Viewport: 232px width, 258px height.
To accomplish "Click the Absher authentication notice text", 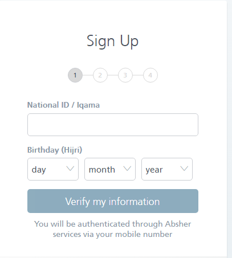I will coord(112,229).
